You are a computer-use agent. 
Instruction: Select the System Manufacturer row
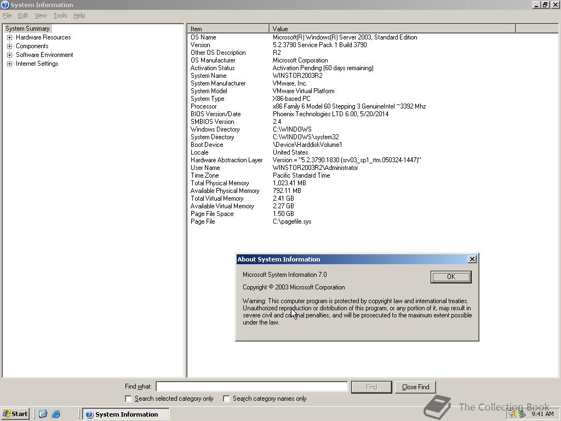coord(351,83)
